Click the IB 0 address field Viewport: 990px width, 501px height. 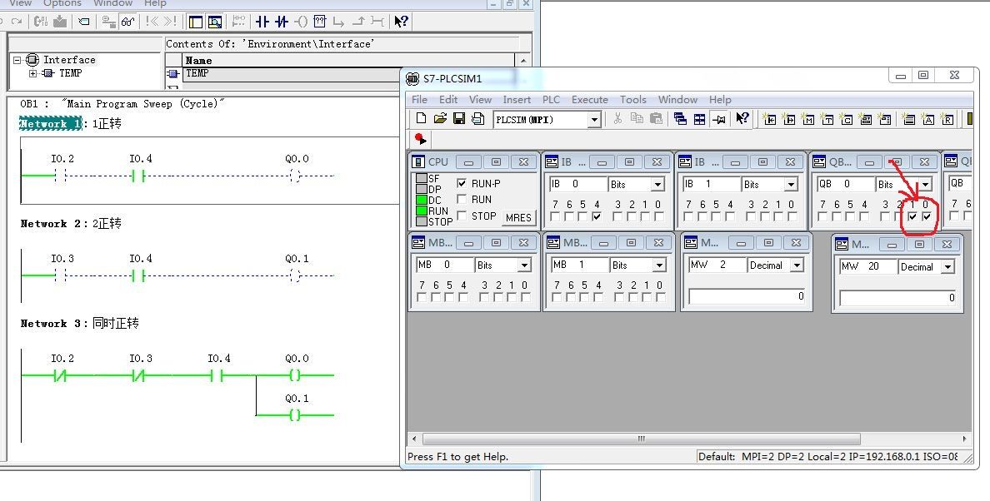577,184
